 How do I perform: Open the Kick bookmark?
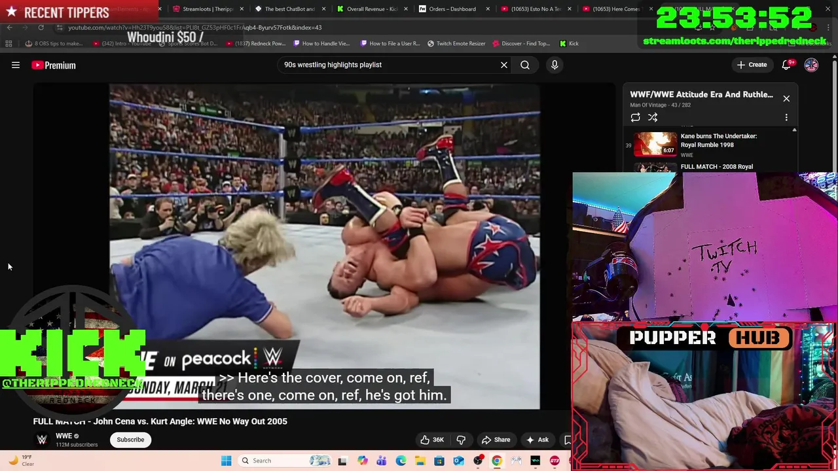(x=569, y=44)
